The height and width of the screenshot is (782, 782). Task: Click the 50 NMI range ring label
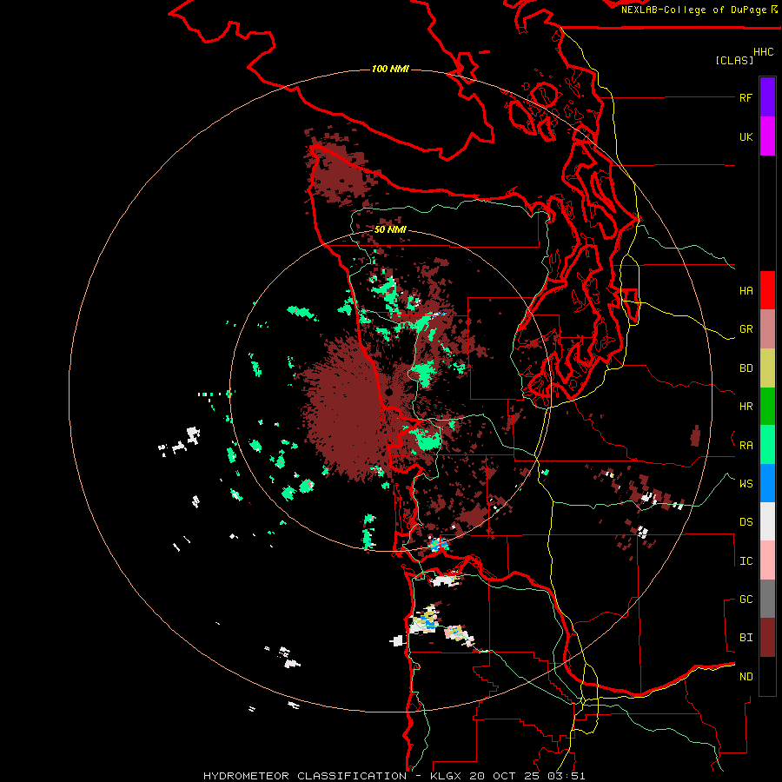pos(390,229)
